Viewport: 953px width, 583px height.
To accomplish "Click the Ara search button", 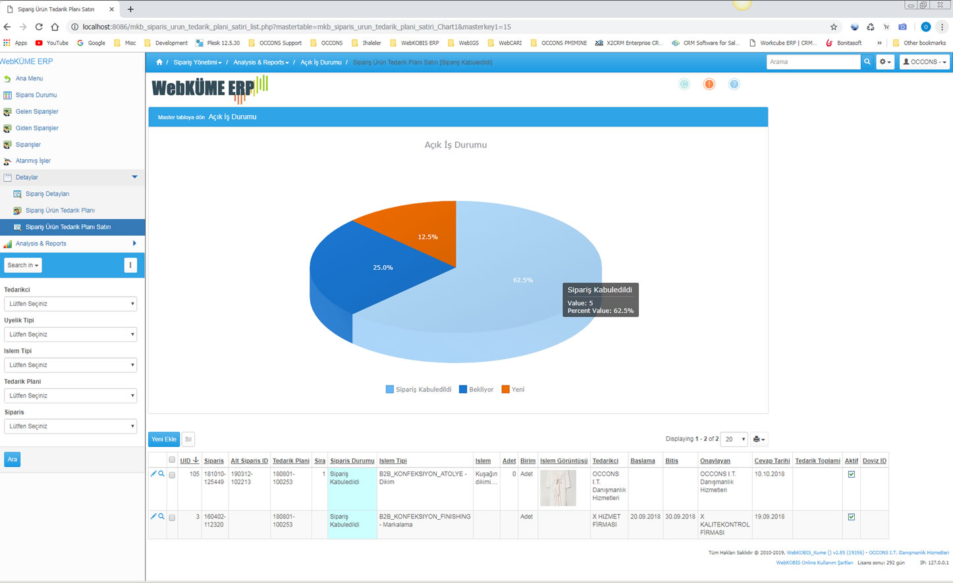I will (12, 459).
